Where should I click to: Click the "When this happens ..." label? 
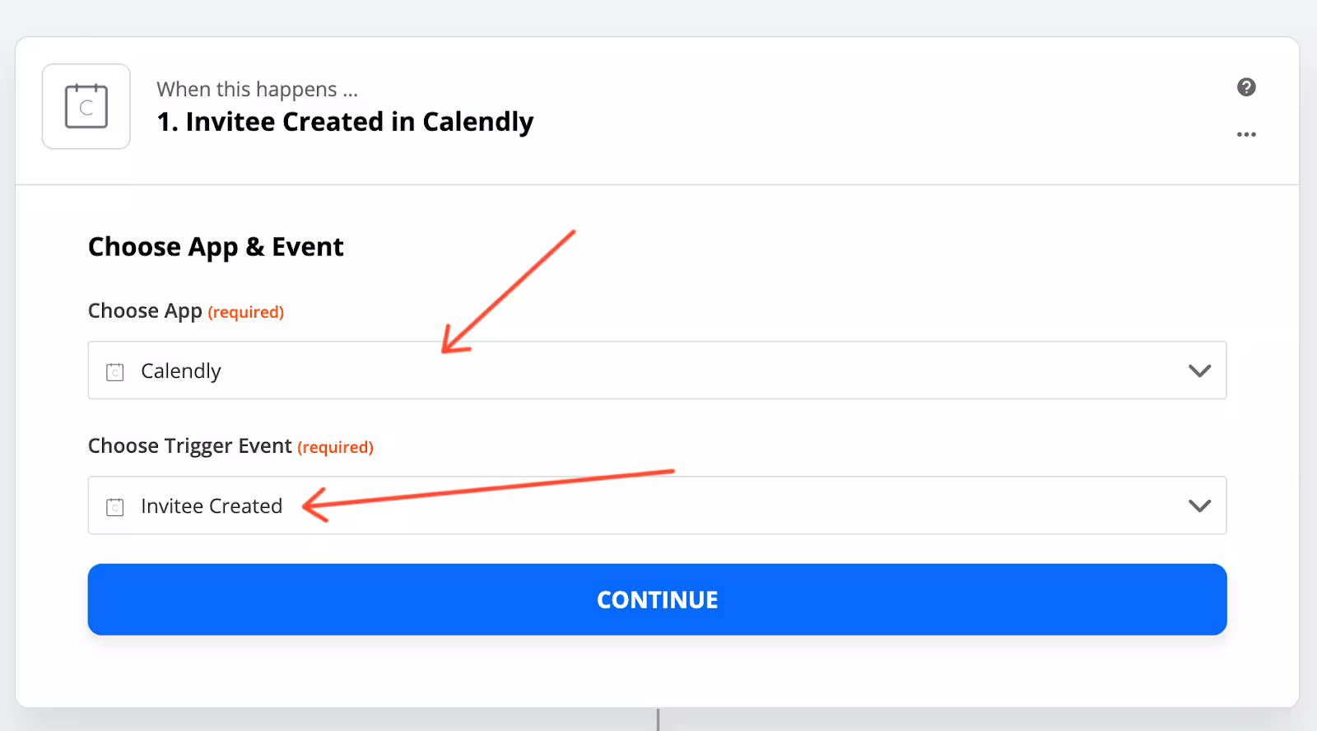coord(257,89)
